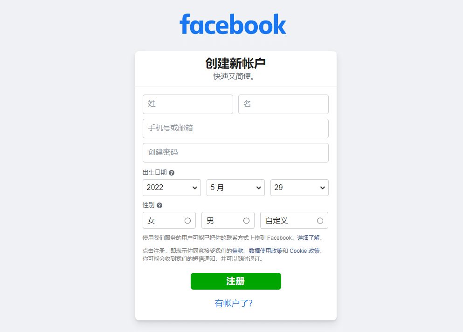Follow the 有帐户了? link
Viewport: 463px width, 332px height.
coord(234,304)
